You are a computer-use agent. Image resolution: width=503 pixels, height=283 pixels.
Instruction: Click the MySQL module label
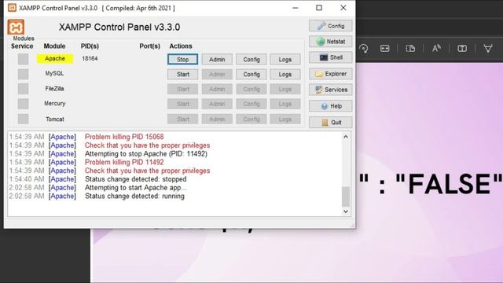click(54, 73)
